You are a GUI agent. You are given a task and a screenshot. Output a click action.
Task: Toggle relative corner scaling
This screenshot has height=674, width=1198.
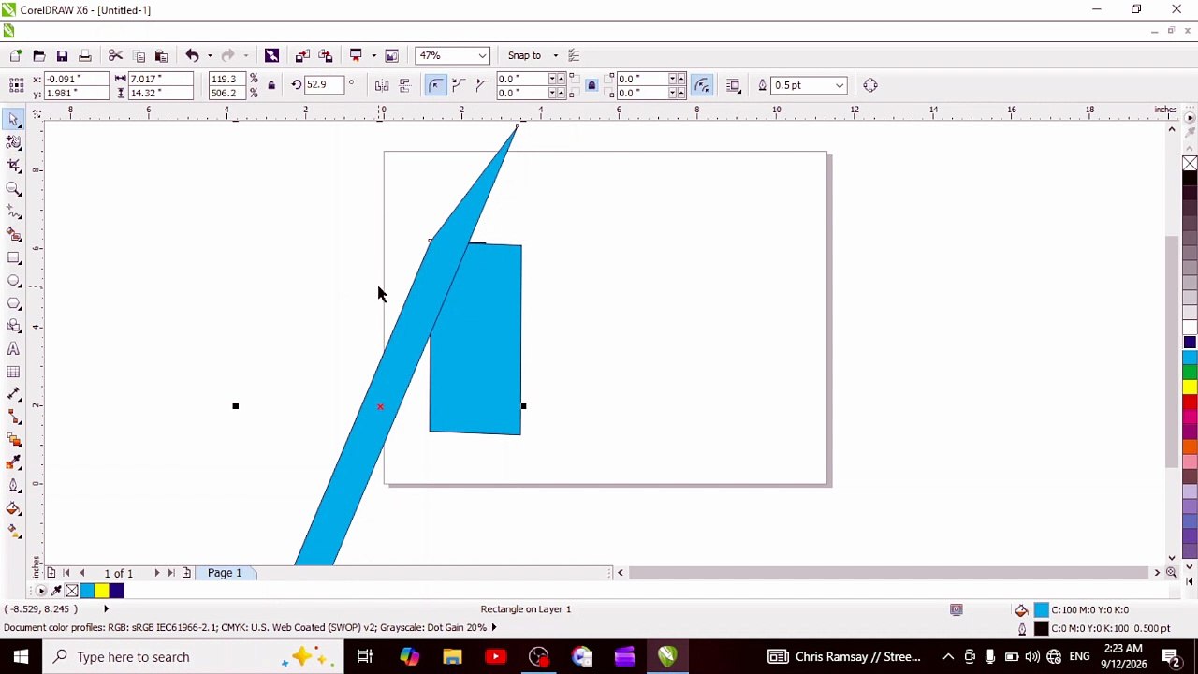[703, 86]
